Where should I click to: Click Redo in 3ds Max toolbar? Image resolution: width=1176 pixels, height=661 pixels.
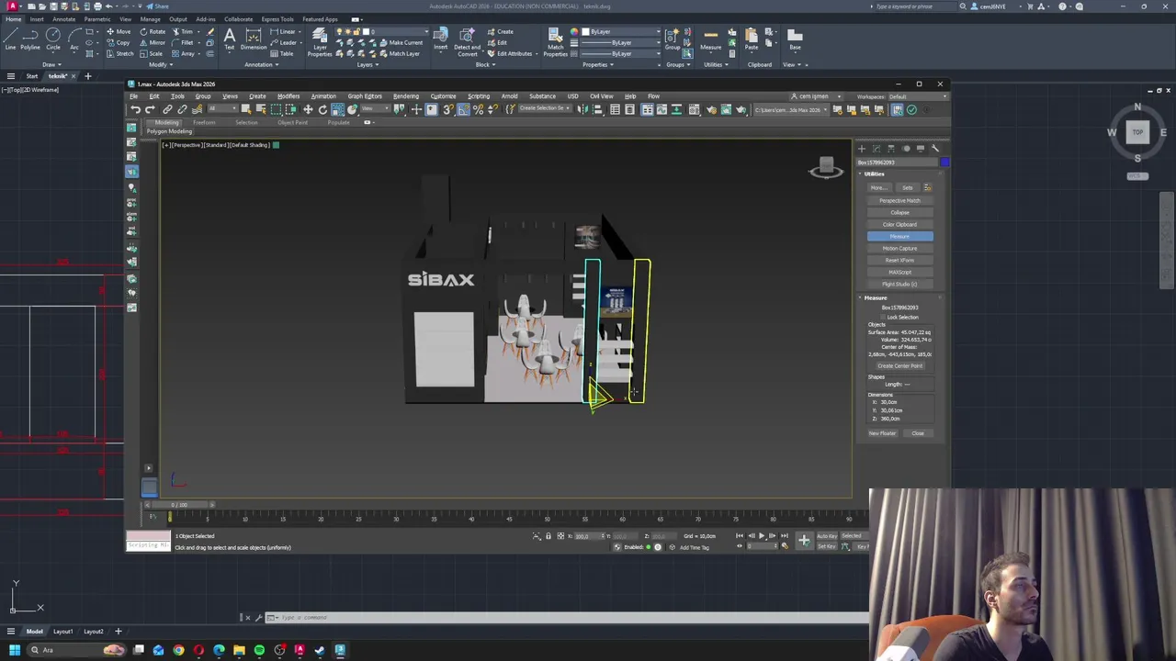coord(150,110)
